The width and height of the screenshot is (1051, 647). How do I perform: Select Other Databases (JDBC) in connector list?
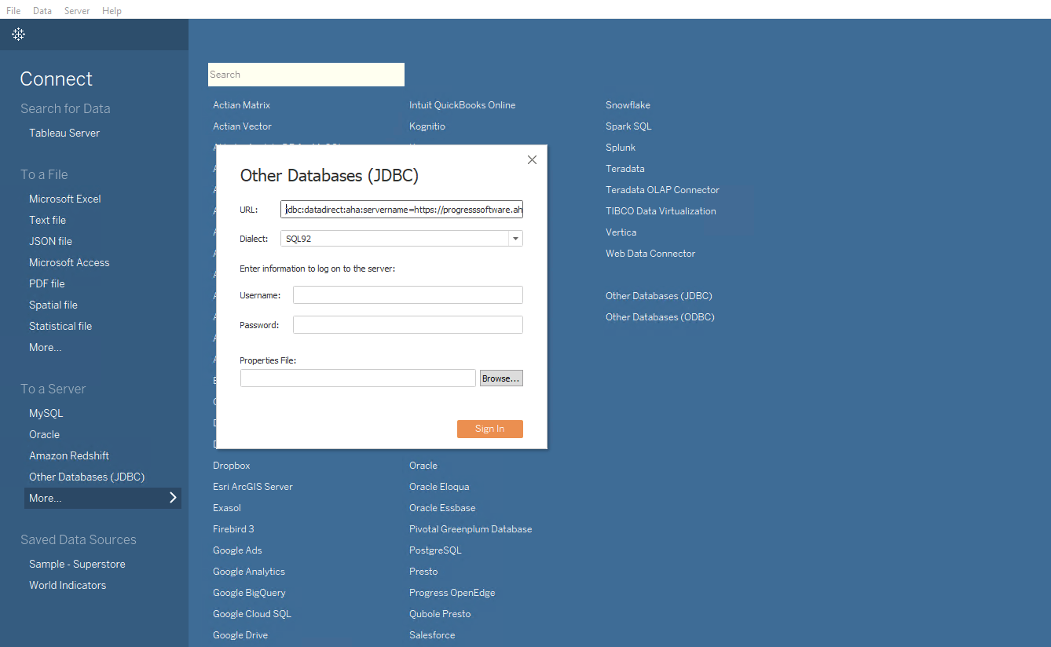click(x=659, y=296)
